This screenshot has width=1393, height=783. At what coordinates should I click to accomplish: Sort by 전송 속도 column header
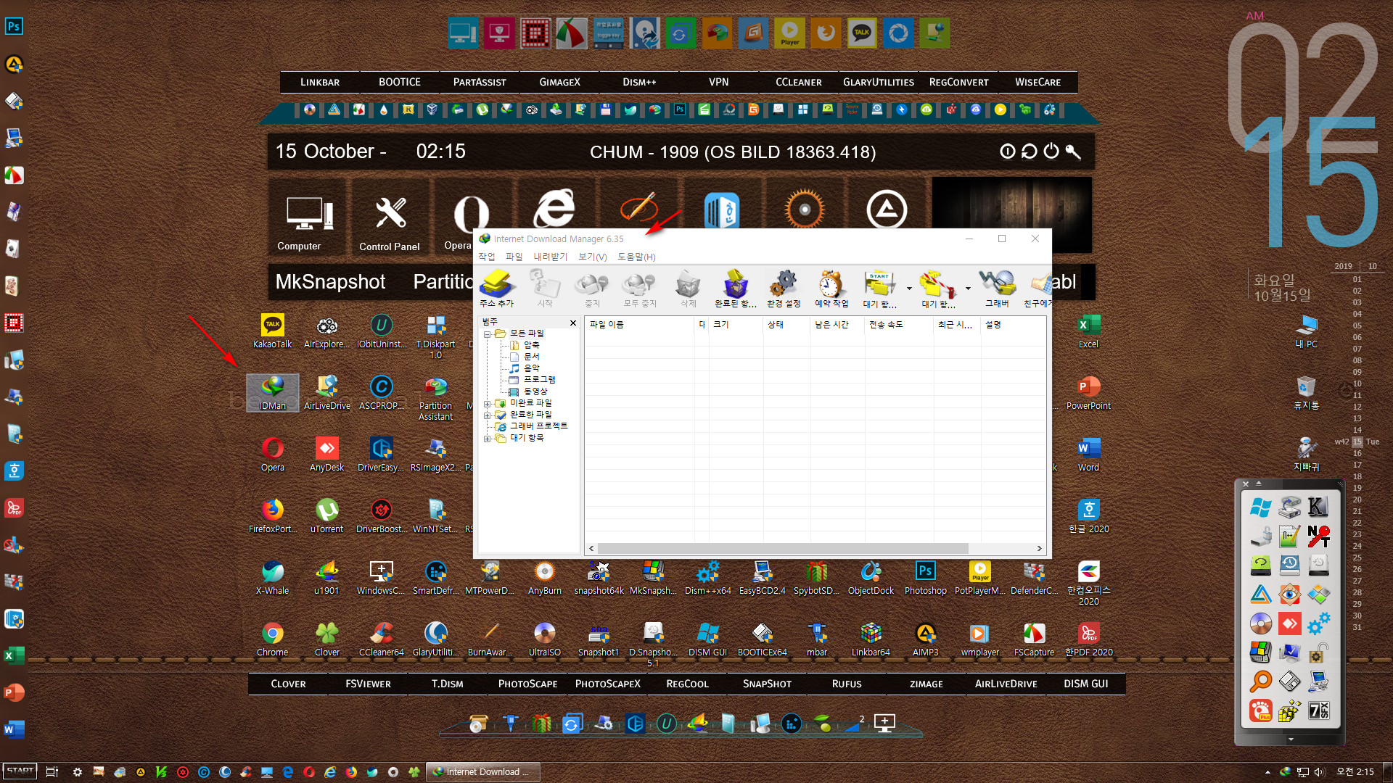tap(899, 325)
